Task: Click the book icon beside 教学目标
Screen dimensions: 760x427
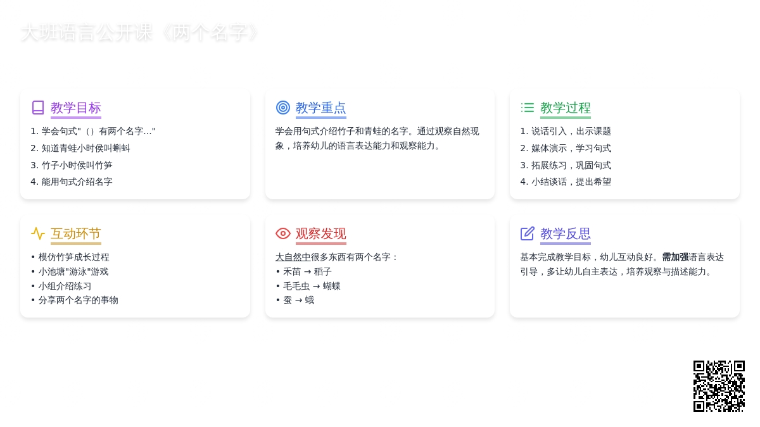Action: coord(38,108)
